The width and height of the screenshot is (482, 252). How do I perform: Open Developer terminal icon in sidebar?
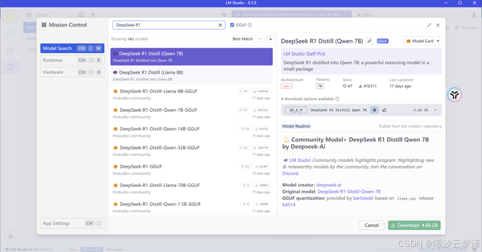point(10,33)
